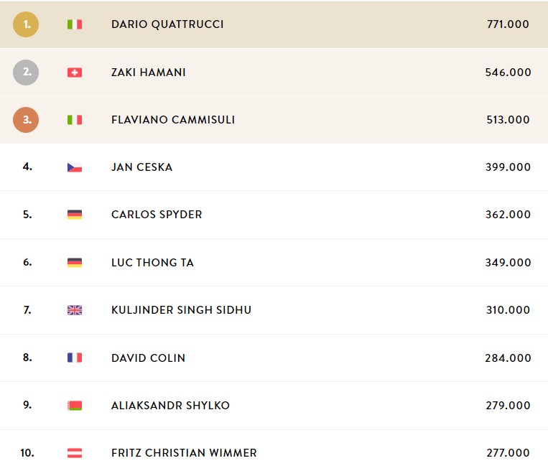Click the UK flag beside Kuljinder Singh Sidhu
Screen dimensions: 548x471
(75, 310)
